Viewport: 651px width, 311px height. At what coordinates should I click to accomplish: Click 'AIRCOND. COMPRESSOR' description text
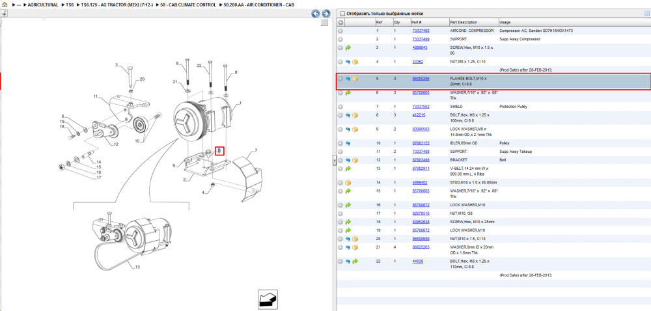[x=471, y=31]
